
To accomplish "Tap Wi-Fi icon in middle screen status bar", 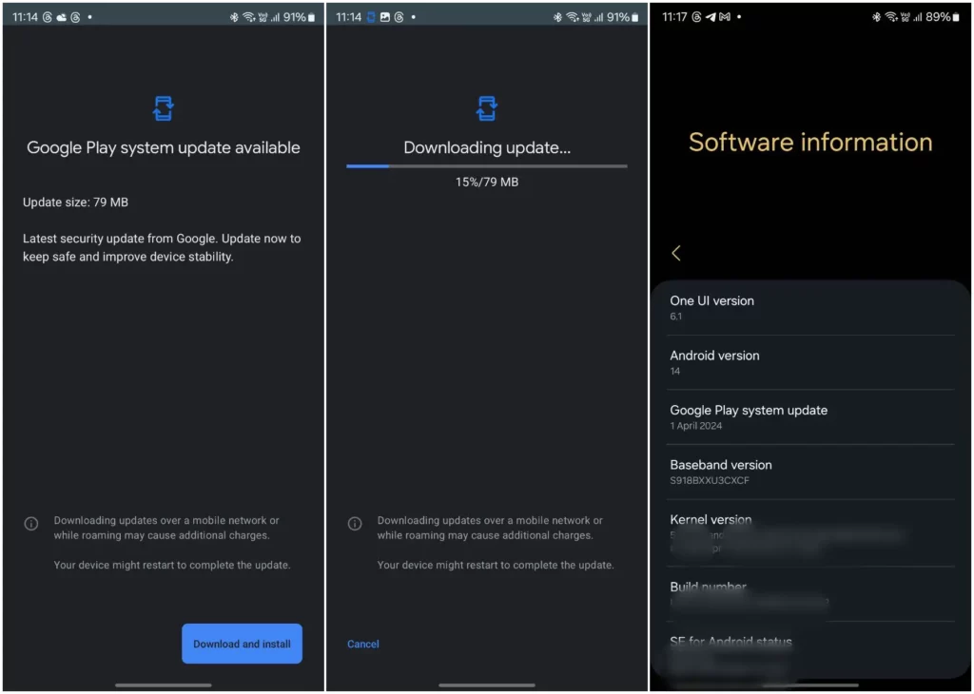I will [572, 17].
